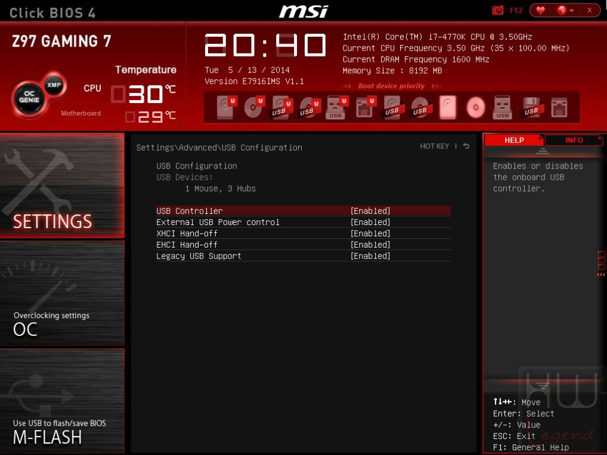Click the Settings\Advanced\USB Configuration breadcrumb path
Viewport: 607px width, 455px height.
tap(219, 148)
